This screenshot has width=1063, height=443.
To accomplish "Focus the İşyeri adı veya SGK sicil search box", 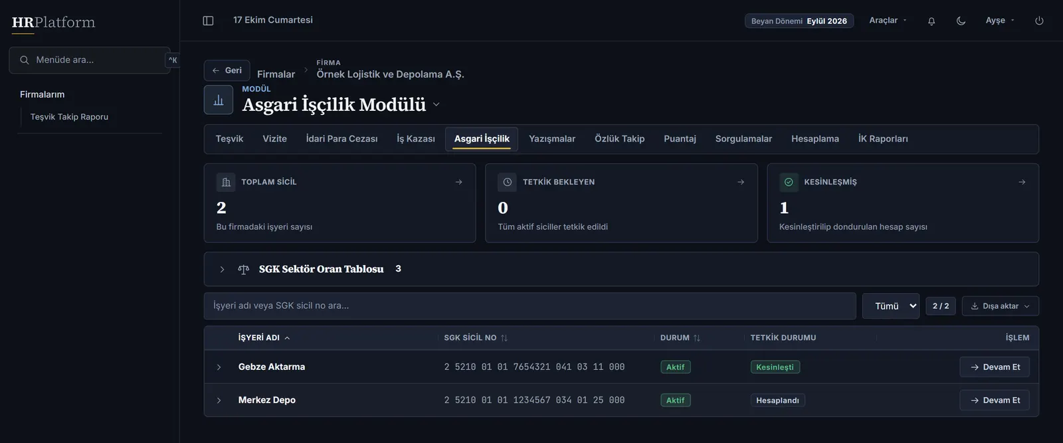I will [530, 306].
